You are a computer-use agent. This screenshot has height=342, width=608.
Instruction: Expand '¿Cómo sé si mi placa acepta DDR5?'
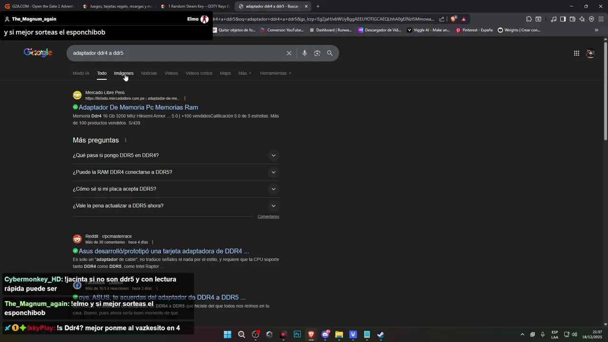[176, 189]
